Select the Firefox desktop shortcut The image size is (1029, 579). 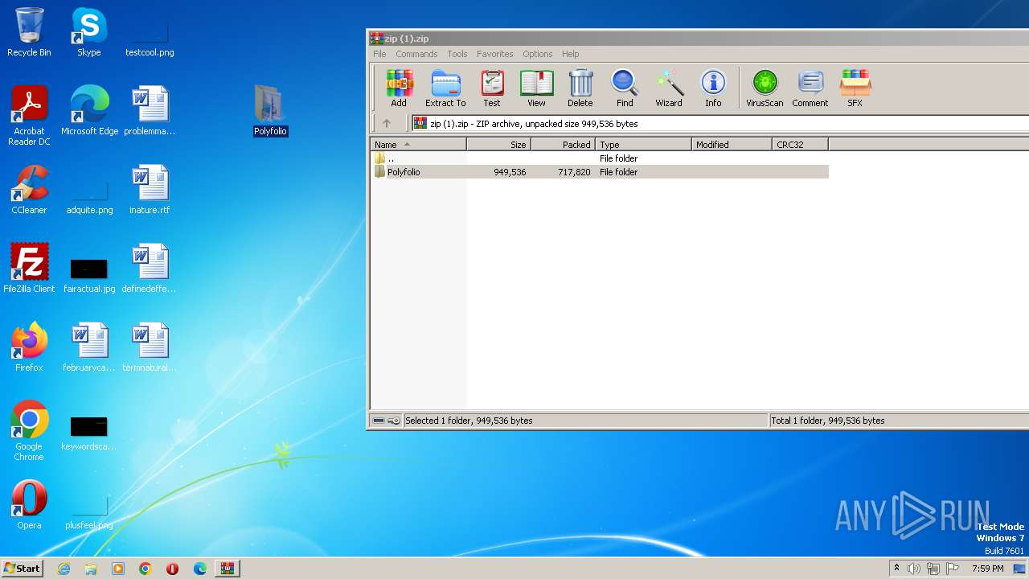(29, 347)
